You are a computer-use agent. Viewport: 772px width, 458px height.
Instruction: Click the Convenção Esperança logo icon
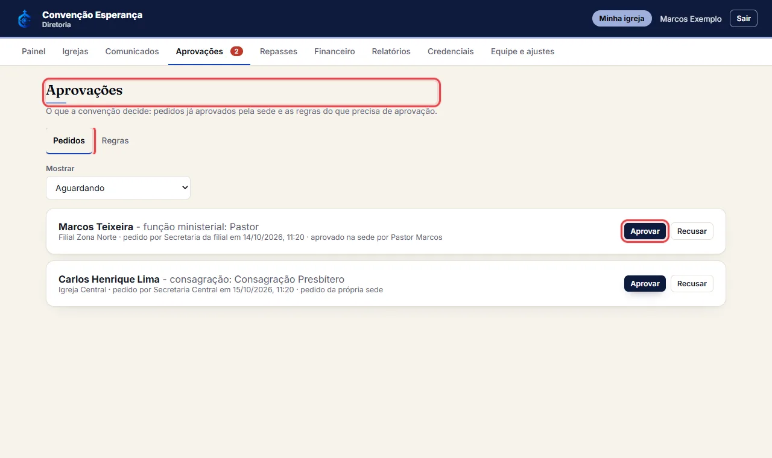point(24,19)
